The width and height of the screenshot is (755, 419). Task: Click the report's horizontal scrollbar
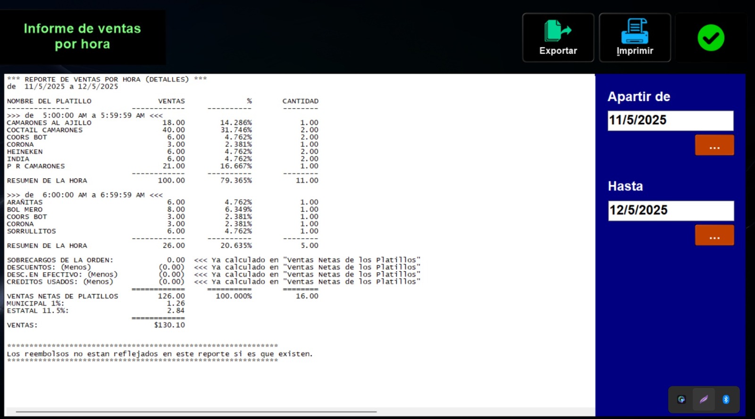pos(196,411)
